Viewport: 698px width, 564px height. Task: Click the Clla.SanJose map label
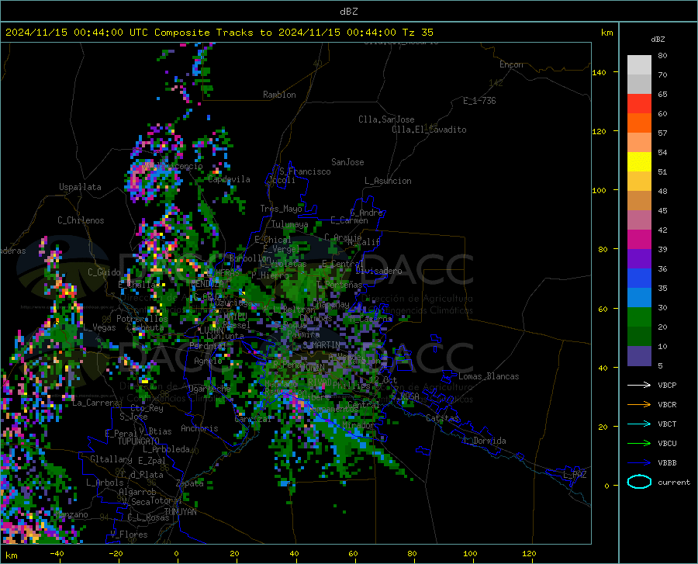click(x=386, y=119)
